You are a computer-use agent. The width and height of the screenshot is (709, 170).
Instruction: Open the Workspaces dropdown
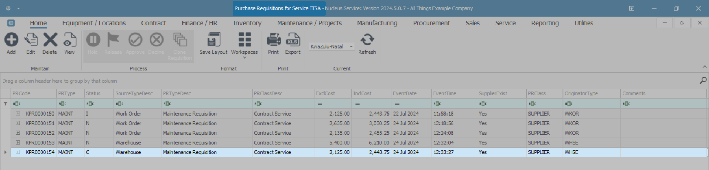(244, 44)
